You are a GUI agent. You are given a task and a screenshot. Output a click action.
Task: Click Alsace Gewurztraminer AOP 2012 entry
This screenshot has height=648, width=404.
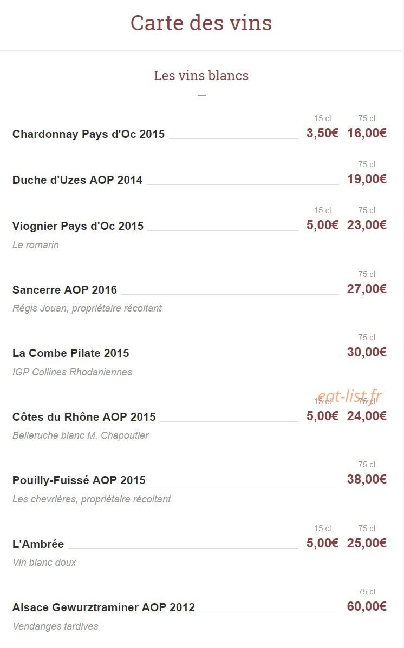103,607
